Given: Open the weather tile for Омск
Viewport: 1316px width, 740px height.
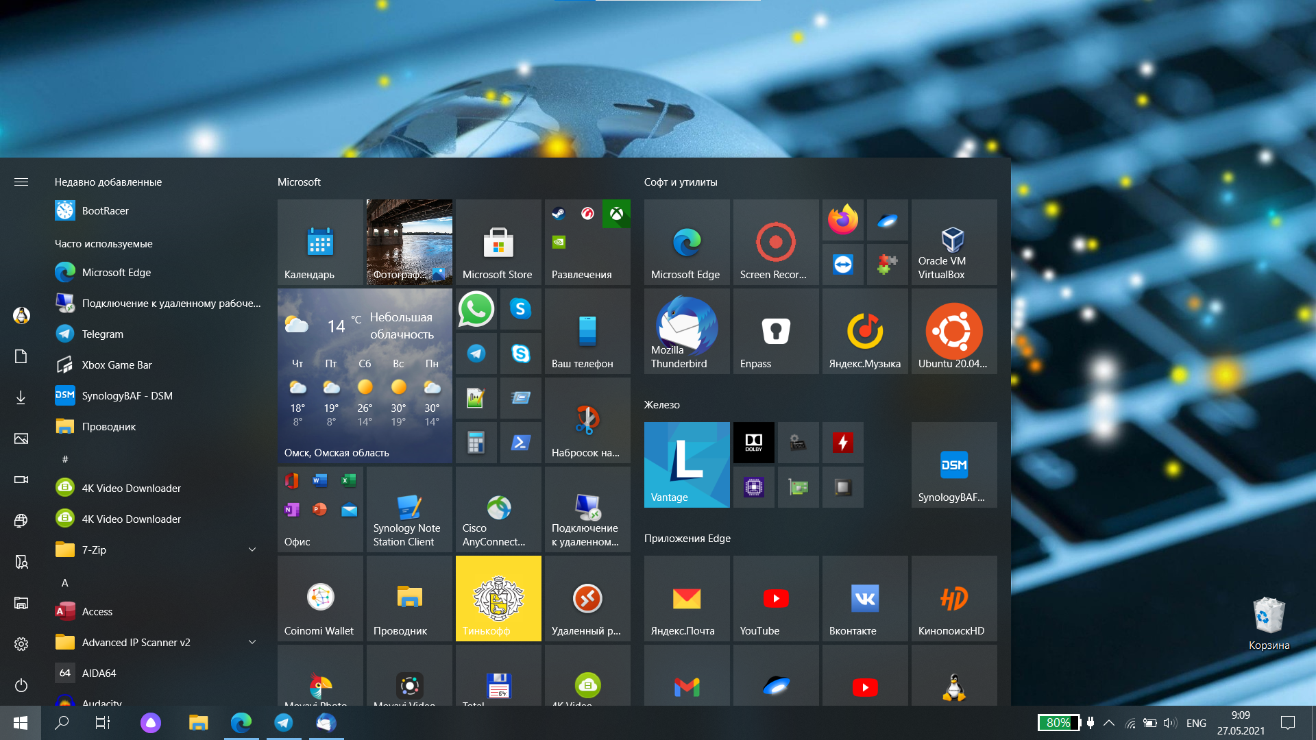Looking at the screenshot, I should (x=365, y=375).
